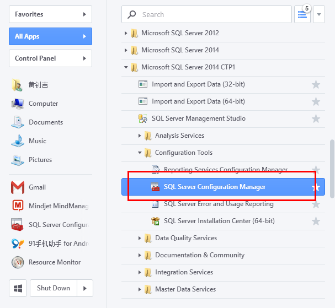Screen dimensions: 335x308
Task: Star SQL Server Error and Usage Reporting
Action: tap(316, 204)
